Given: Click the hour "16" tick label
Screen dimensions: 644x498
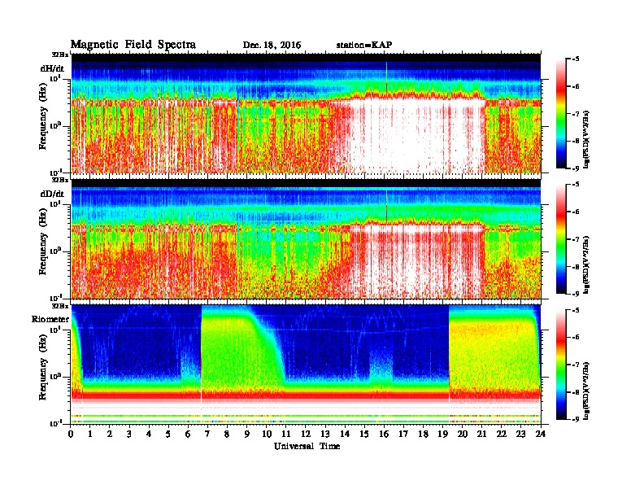Looking at the screenshot, I should 384,434.
